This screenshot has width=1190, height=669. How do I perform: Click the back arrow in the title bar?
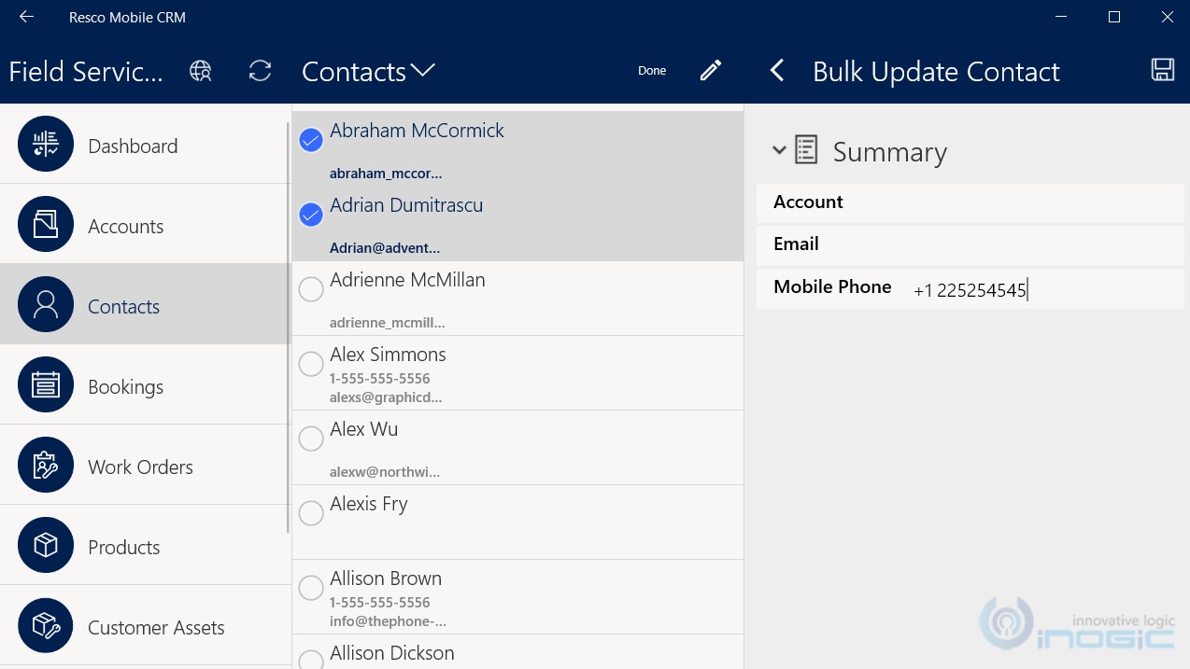click(x=26, y=17)
